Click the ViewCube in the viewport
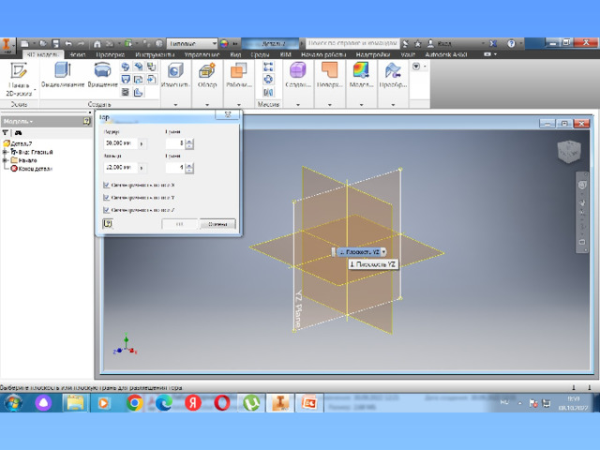 tap(568, 152)
